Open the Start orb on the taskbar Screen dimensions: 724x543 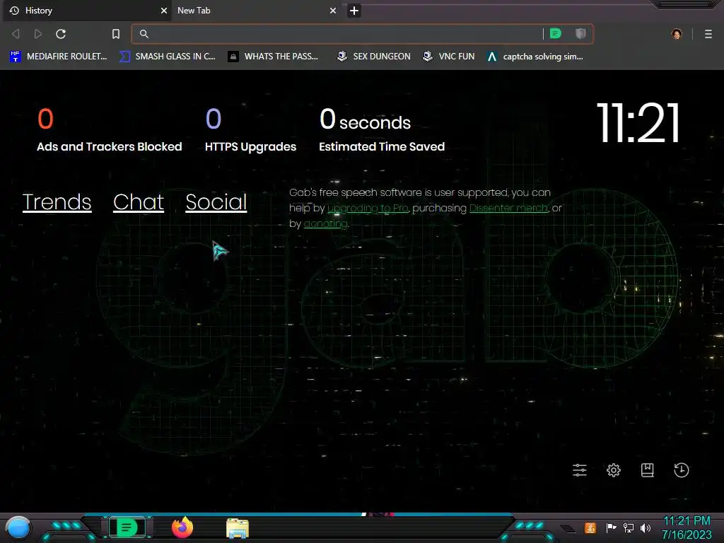(18, 528)
